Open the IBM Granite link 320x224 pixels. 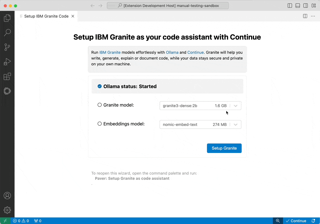pyautogui.click(x=110, y=52)
